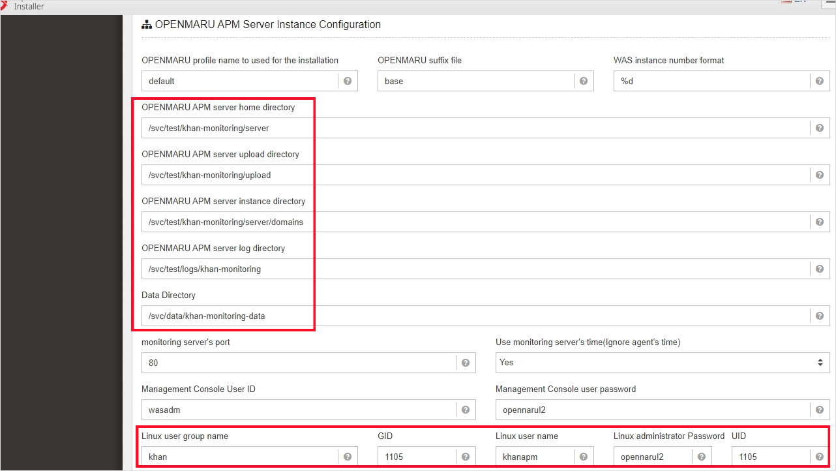Screen dimensions: 836x471
Task: Click help icon next to Management Console User ID
Action: tap(466, 410)
